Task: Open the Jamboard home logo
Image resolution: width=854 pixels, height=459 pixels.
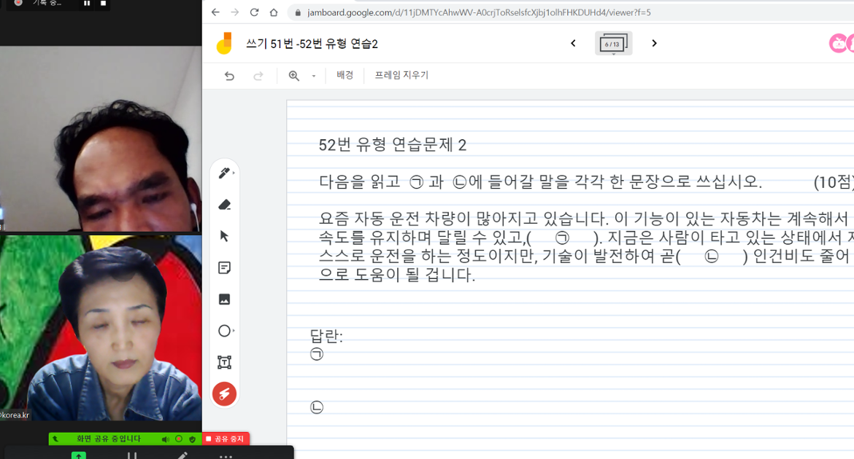Action: click(224, 44)
